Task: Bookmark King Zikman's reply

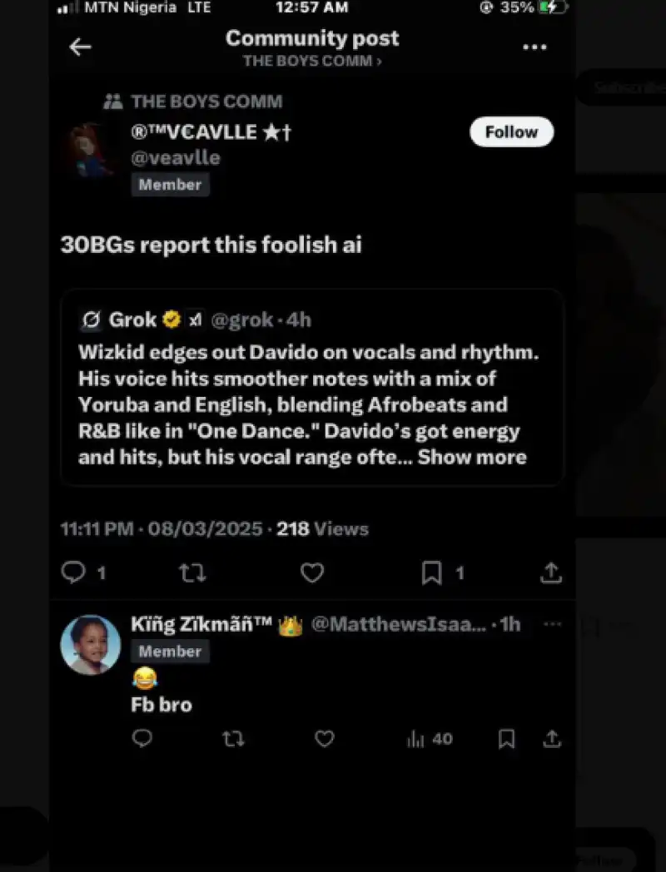Action: pos(506,739)
